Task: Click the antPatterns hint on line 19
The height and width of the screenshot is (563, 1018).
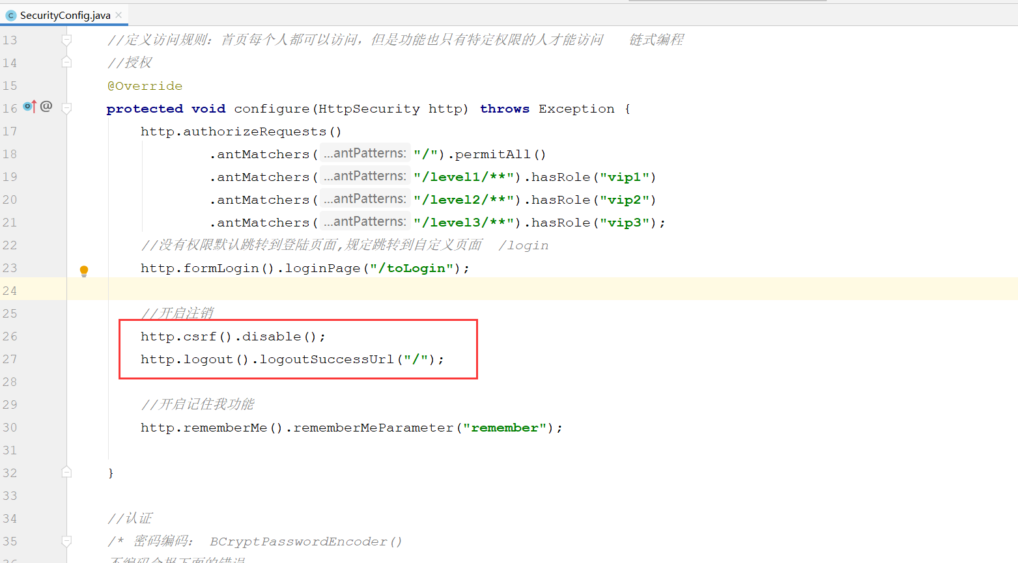Action: pyautogui.click(x=365, y=176)
